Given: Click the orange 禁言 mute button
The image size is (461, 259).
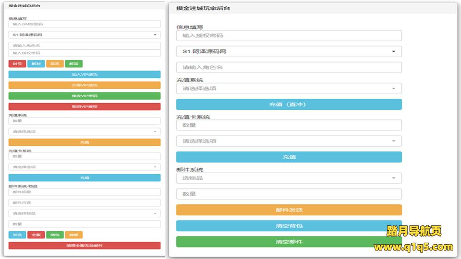Looking at the screenshot, I should (55, 63).
